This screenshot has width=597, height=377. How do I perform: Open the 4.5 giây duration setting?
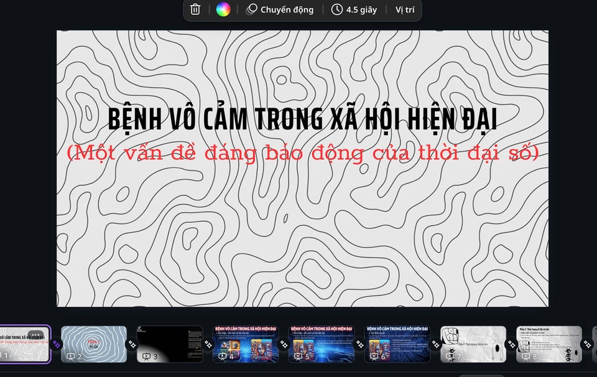pyautogui.click(x=355, y=9)
